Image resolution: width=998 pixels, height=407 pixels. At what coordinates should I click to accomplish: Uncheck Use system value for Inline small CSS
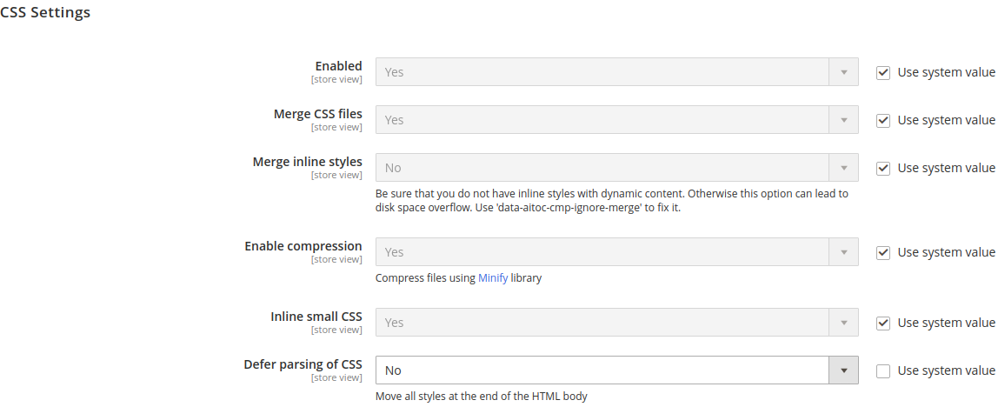[x=882, y=323]
